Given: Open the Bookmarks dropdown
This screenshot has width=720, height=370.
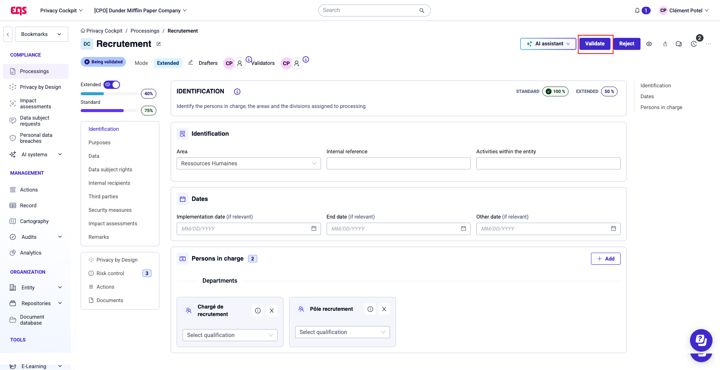Looking at the screenshot, I should click(42, 34).
